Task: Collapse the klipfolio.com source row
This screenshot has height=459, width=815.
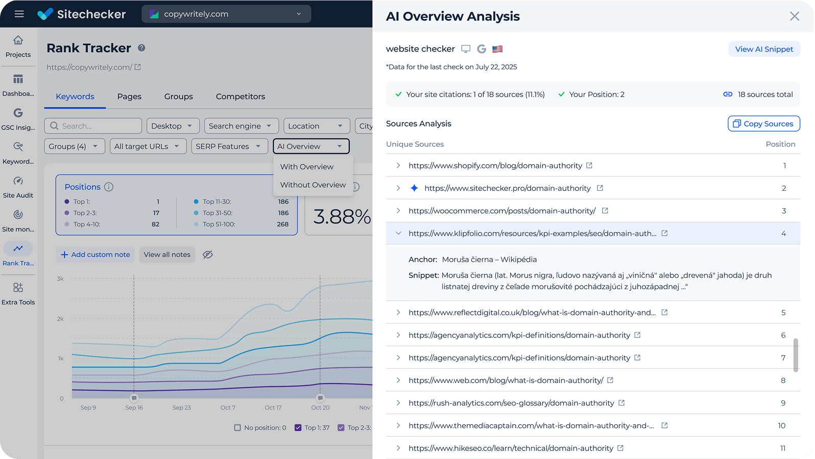Action: pyautogui.click(x=398, y=234)
